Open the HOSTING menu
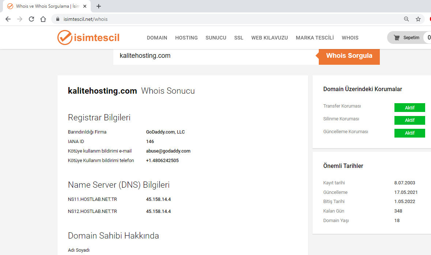 pos(186,38)
